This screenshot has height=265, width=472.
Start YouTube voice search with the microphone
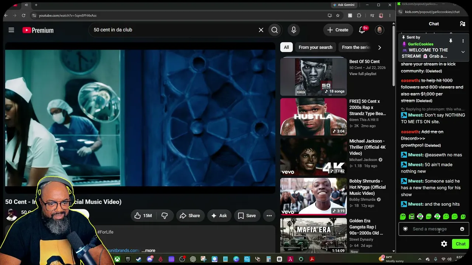[294, 30]
